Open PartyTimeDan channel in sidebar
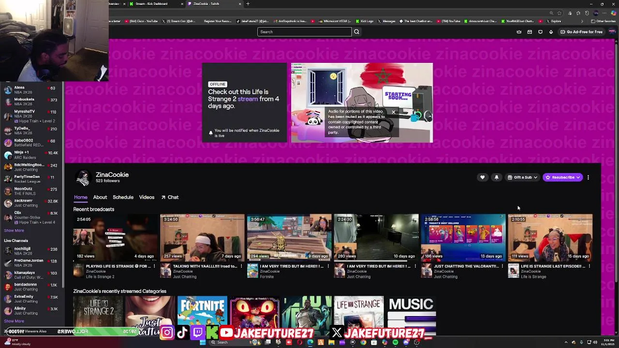Image resolution: width=619 pixels, height=348 pixels. point(32,179)
